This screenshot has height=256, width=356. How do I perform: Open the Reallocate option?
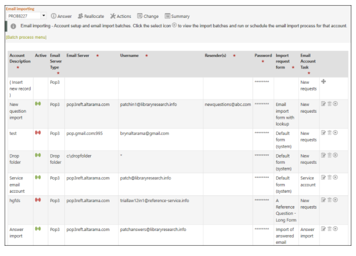tap(91, 16)
